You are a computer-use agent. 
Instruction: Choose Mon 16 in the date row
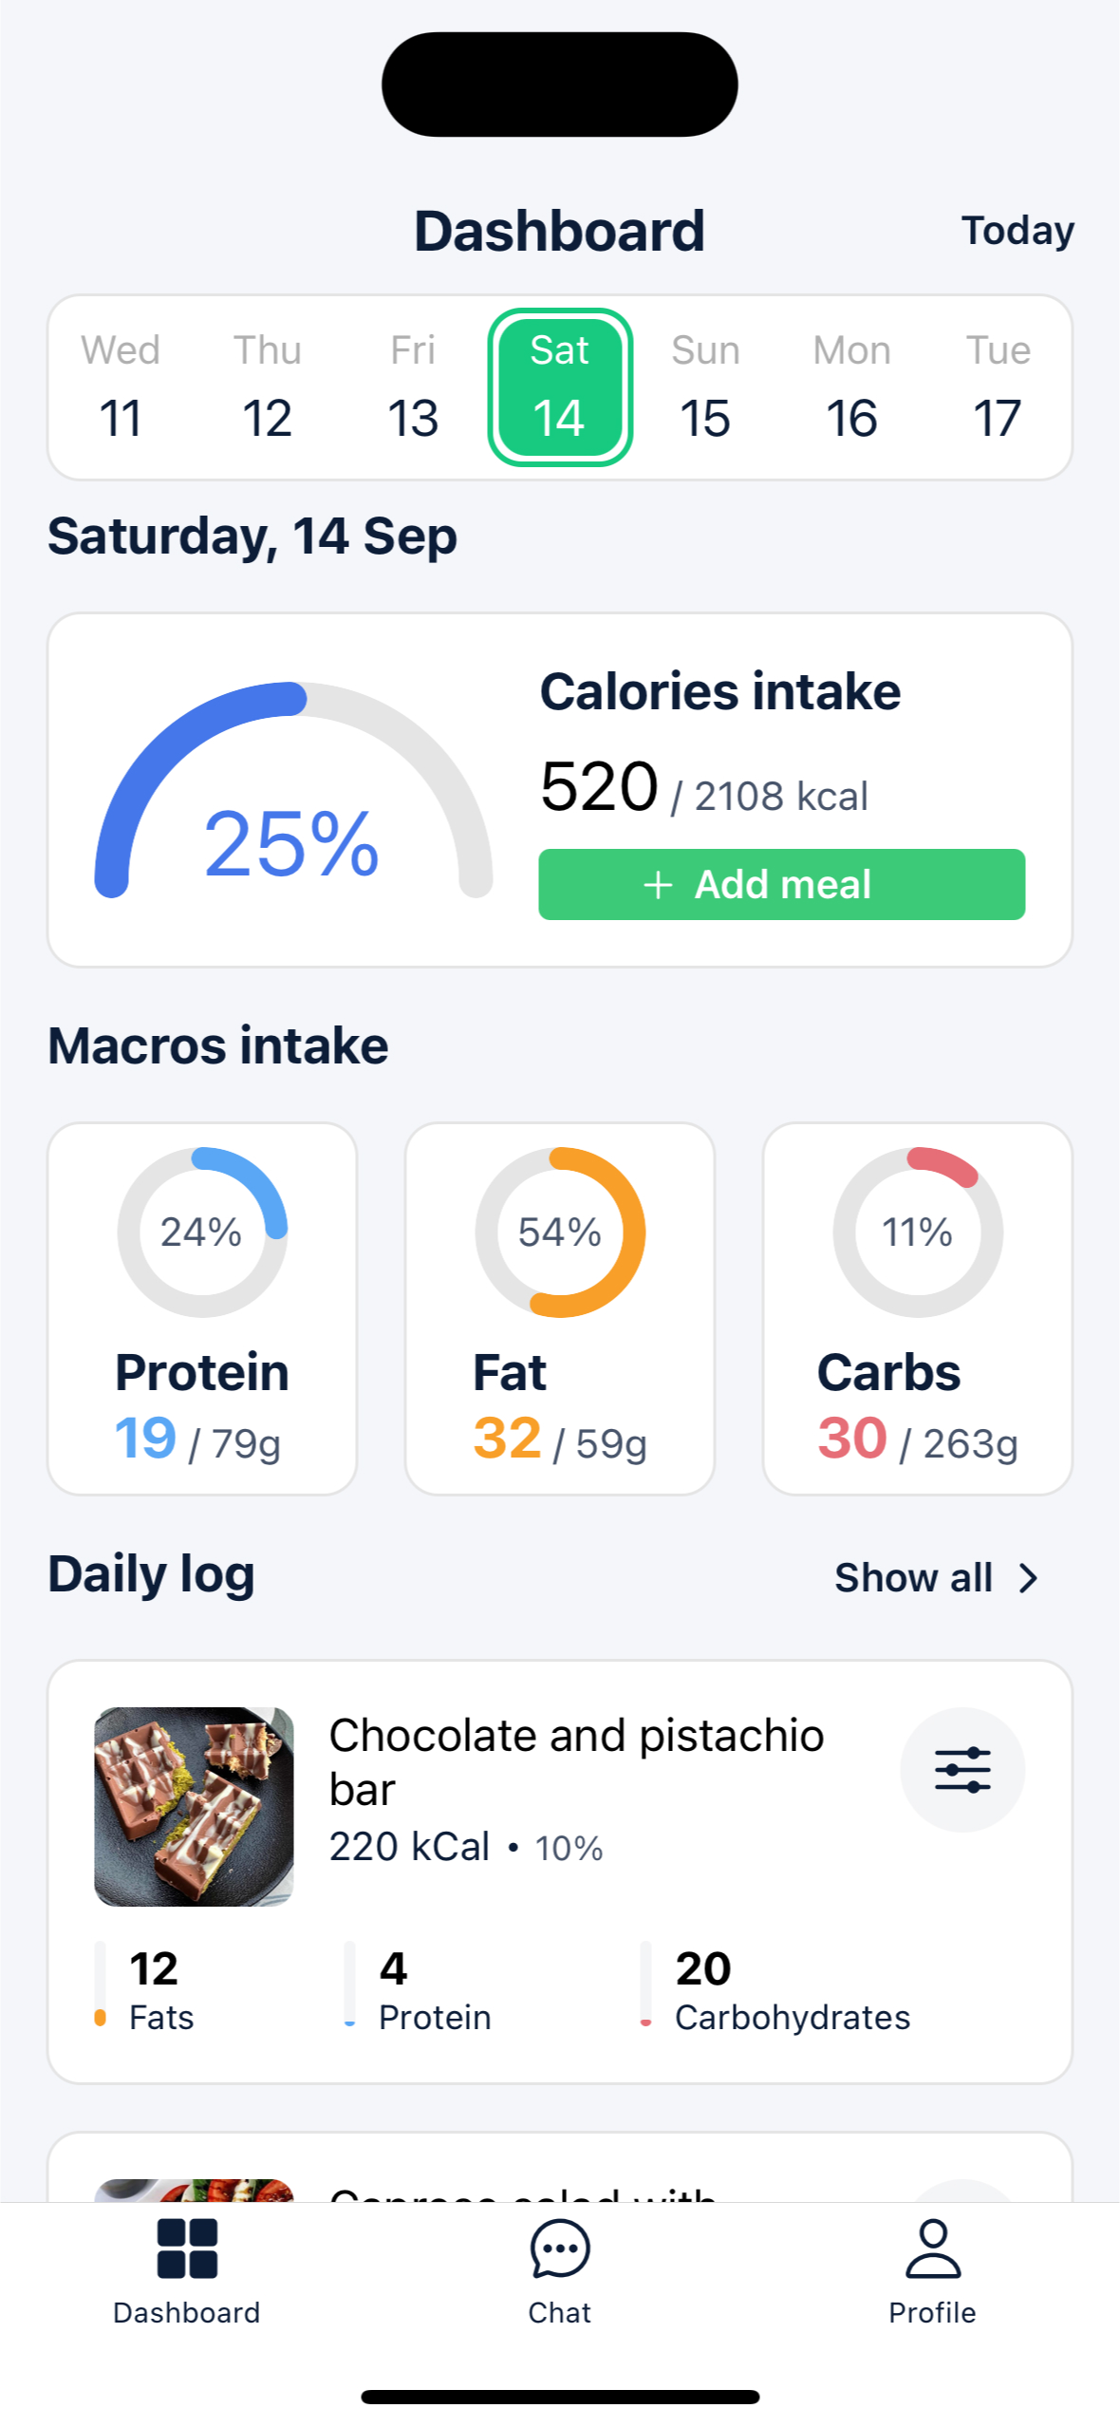(x=851, y=387)
